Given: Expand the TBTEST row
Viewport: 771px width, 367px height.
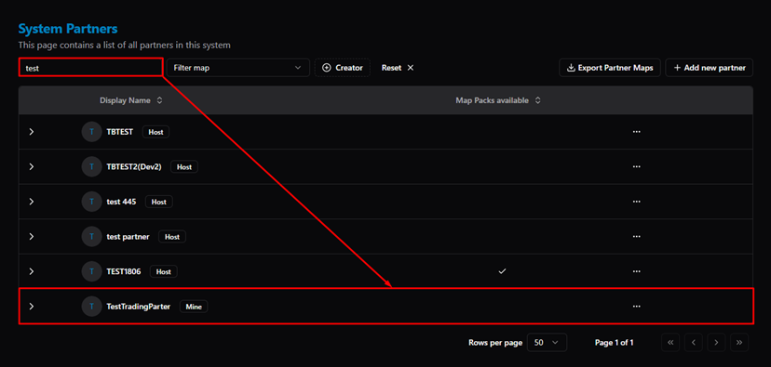Looking at the screenshot, I should point(32,132).
